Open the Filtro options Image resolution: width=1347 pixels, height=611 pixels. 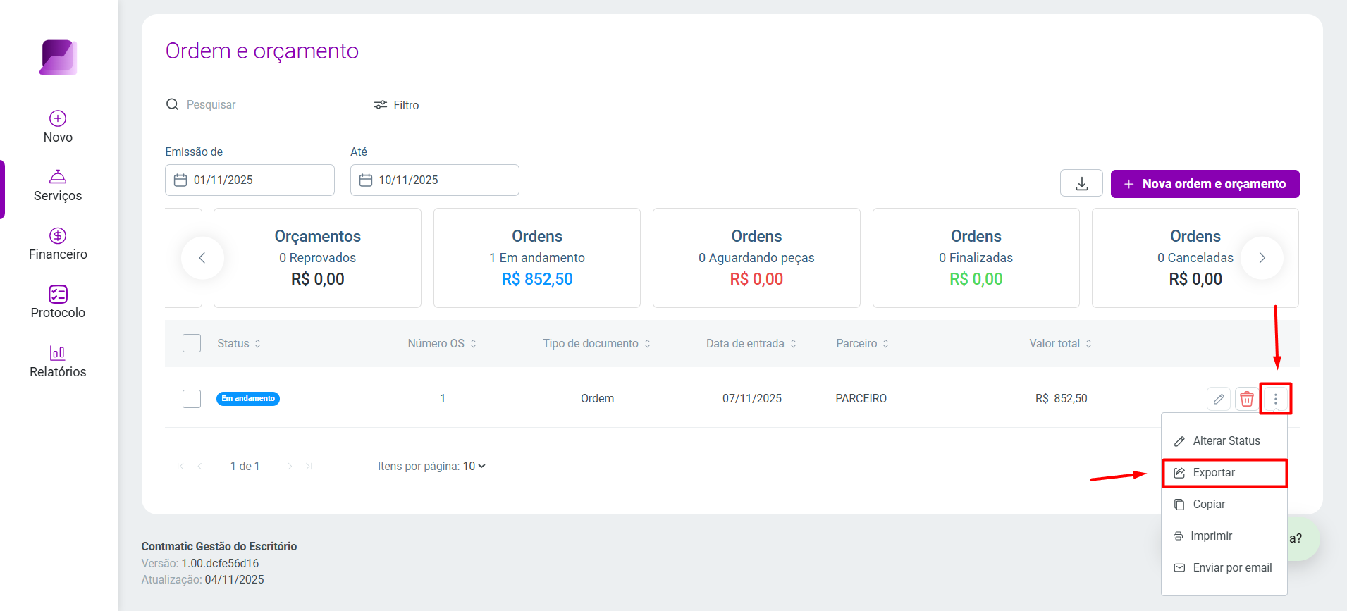396,105
